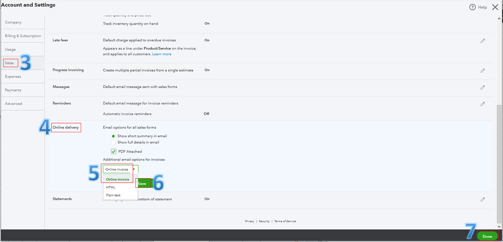
Task: Choose HTML from the dropdown list
Action: pyautogui.click(x=111, y=187)
